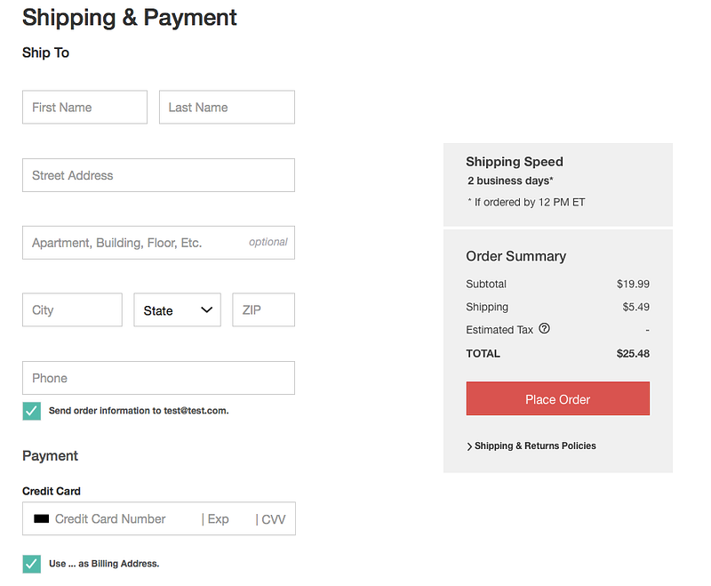The width and height of the screenshot is (711, 586).
Task: Focus the Phone field
Action: pos(159,378)
